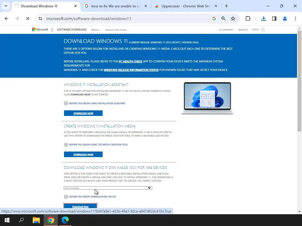Click the Chrome icon in the taskbar
Screen dimensions: 302x226
(51, 220)
